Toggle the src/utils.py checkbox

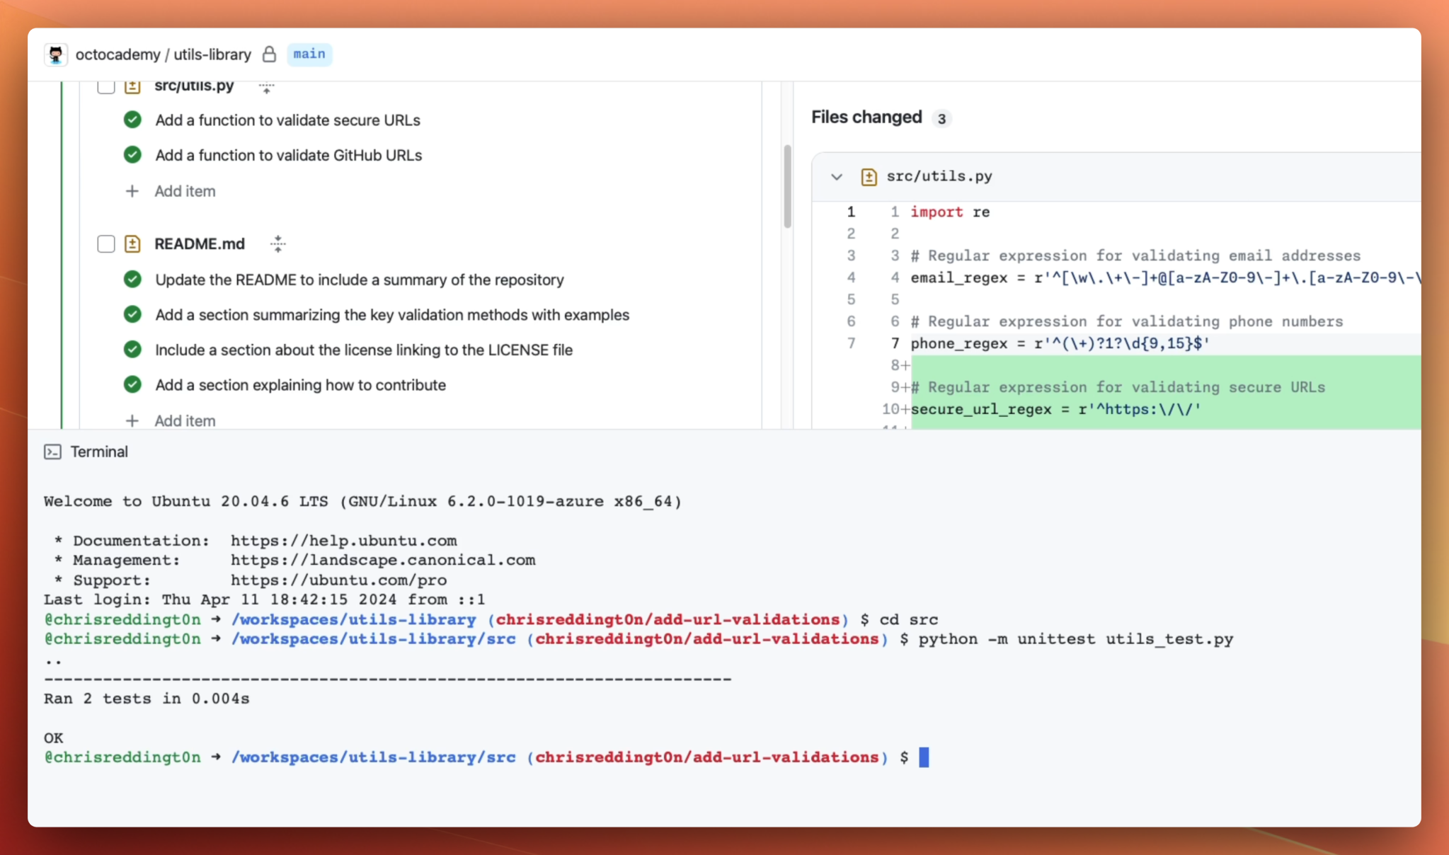pyautogui.click(x=106, y=86)
